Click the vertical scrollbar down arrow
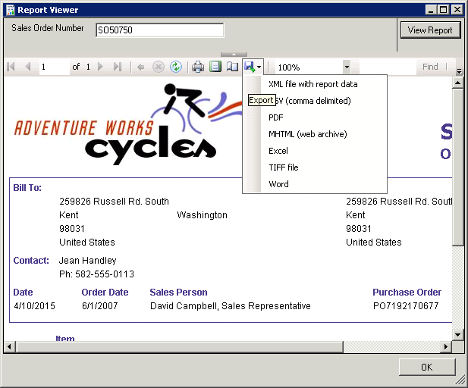 [457, 335]
